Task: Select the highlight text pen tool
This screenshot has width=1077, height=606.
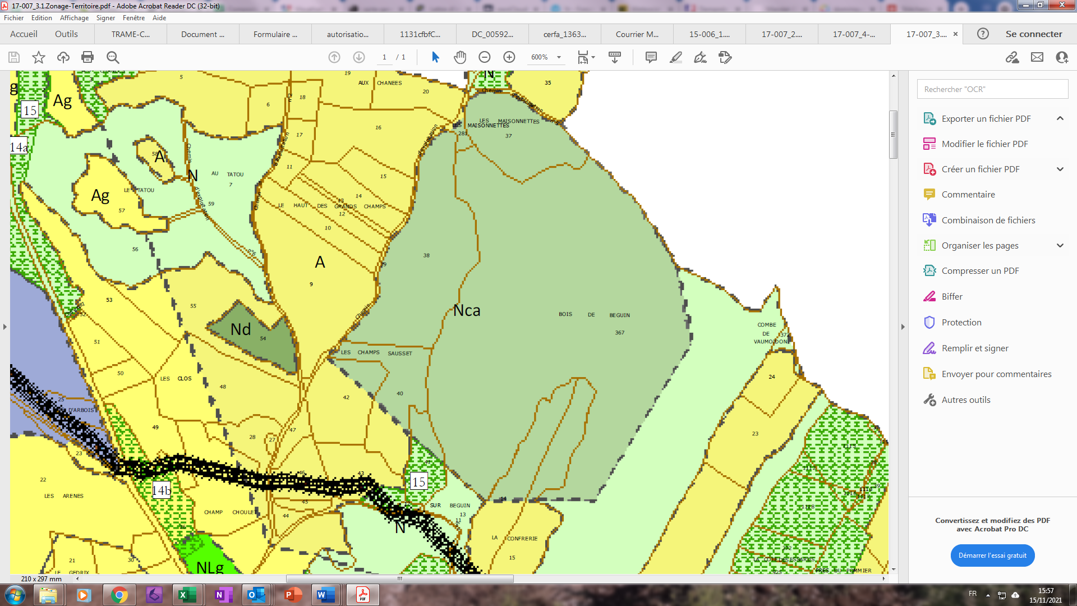Action: pyautogui.click(x=676, y=57)
